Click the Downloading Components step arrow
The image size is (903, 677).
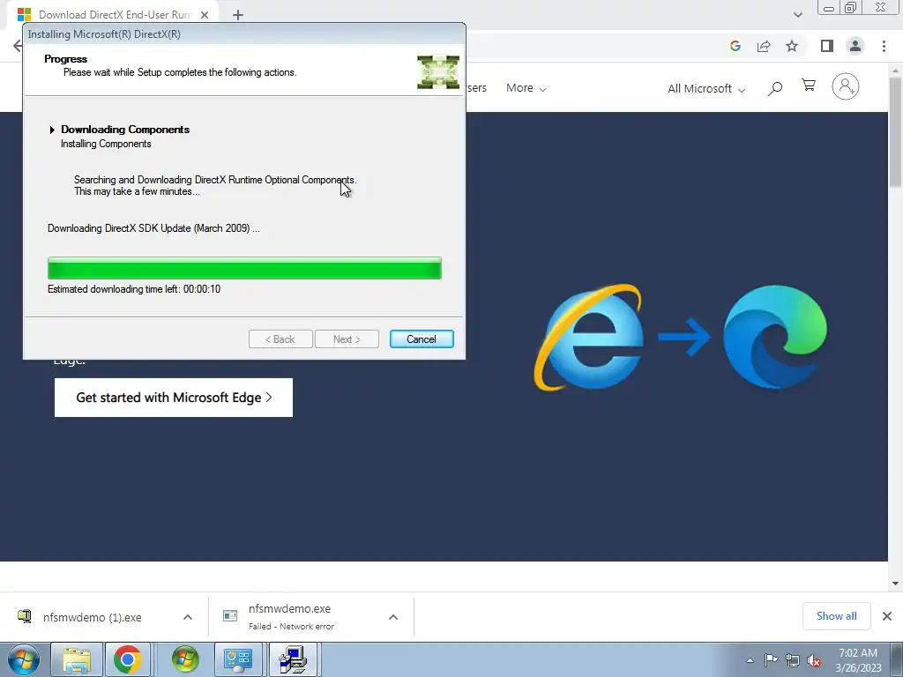pyautogui.click(x=52, y=130)
